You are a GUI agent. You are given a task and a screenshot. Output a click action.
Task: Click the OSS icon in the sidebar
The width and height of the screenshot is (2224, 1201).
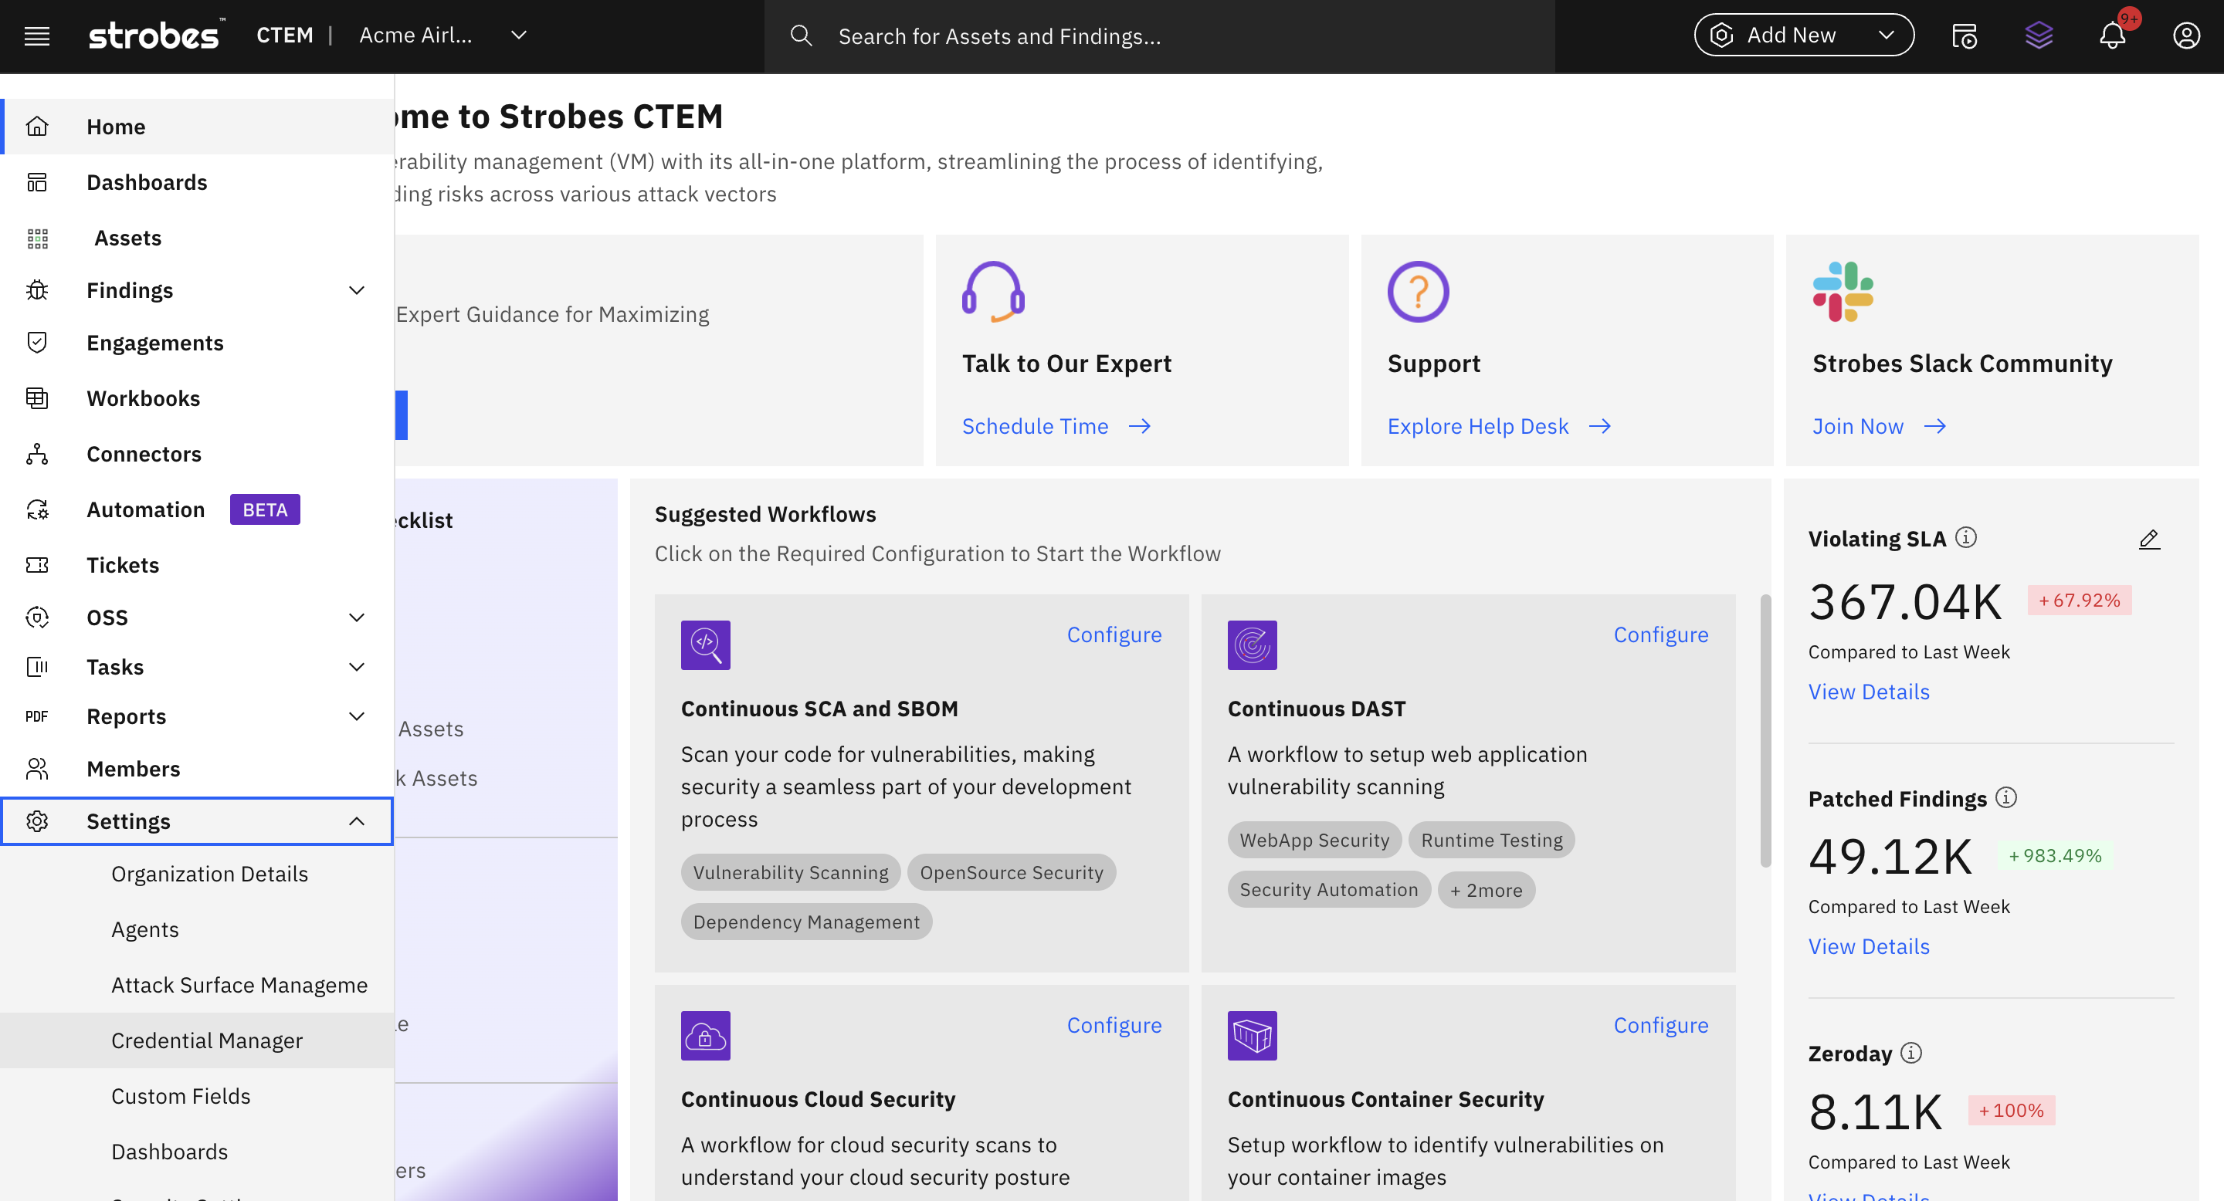[x=37, y=617]
